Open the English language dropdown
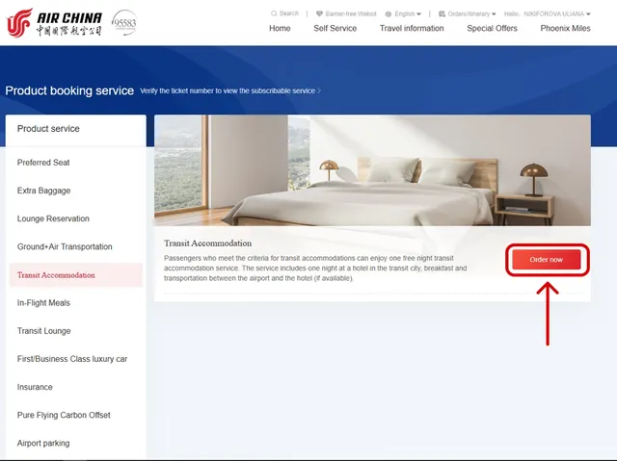617x461 pixels. coord(408,14)
